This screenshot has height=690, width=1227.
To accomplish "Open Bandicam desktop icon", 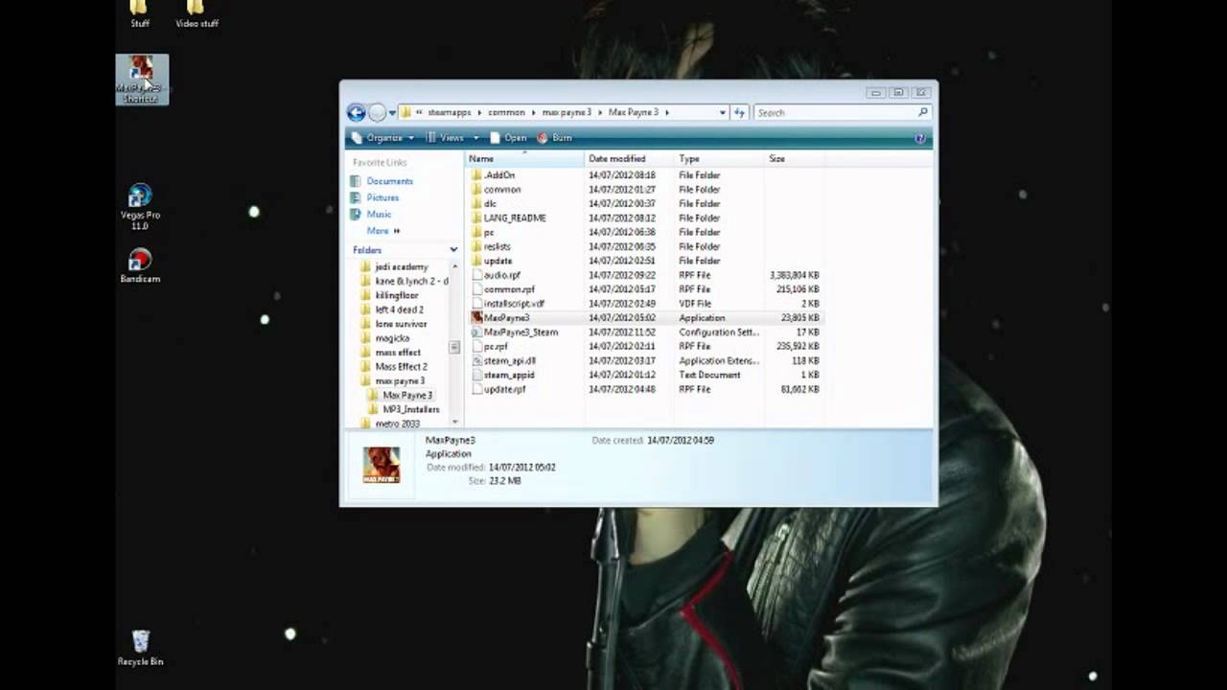I will [x=140, y=265].
